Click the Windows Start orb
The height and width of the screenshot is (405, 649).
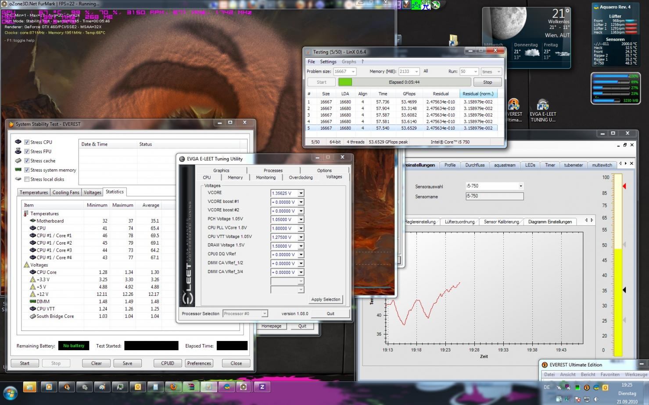coord(10,392)
